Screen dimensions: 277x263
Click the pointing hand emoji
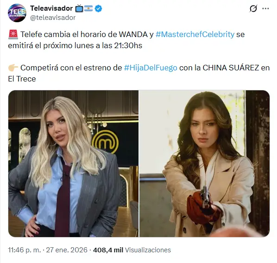click(13, 68)
